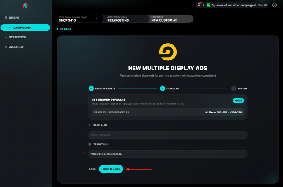
Task: Click "Try some of our other campaigns!"
Action: click(234, 5)
